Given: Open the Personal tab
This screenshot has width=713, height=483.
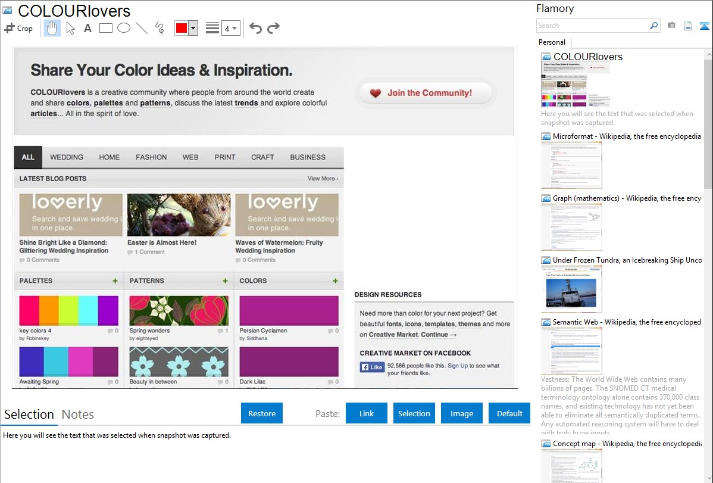Looking at the screenshot, I should [x=552, y=42].
